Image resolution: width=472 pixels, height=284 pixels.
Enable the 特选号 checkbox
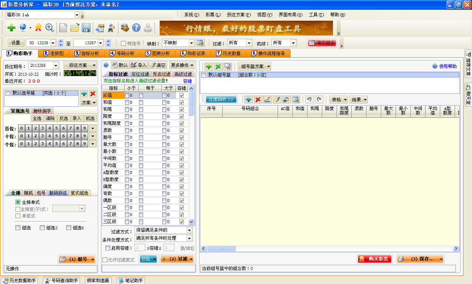click(124, 42)
